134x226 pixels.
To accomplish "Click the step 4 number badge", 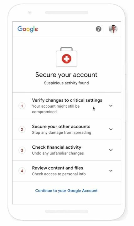I will point(22,171).
